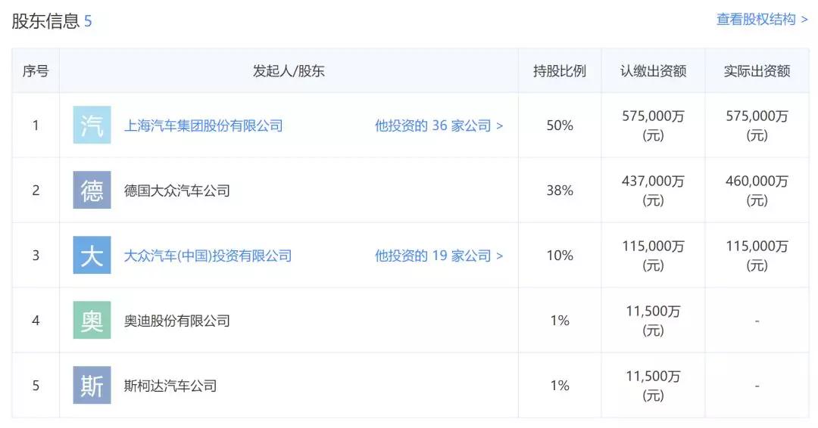Expand 他投资的 19 家公司 list
Image resolution: width=818 pixels, height=428 pixels.
point(439,256)
